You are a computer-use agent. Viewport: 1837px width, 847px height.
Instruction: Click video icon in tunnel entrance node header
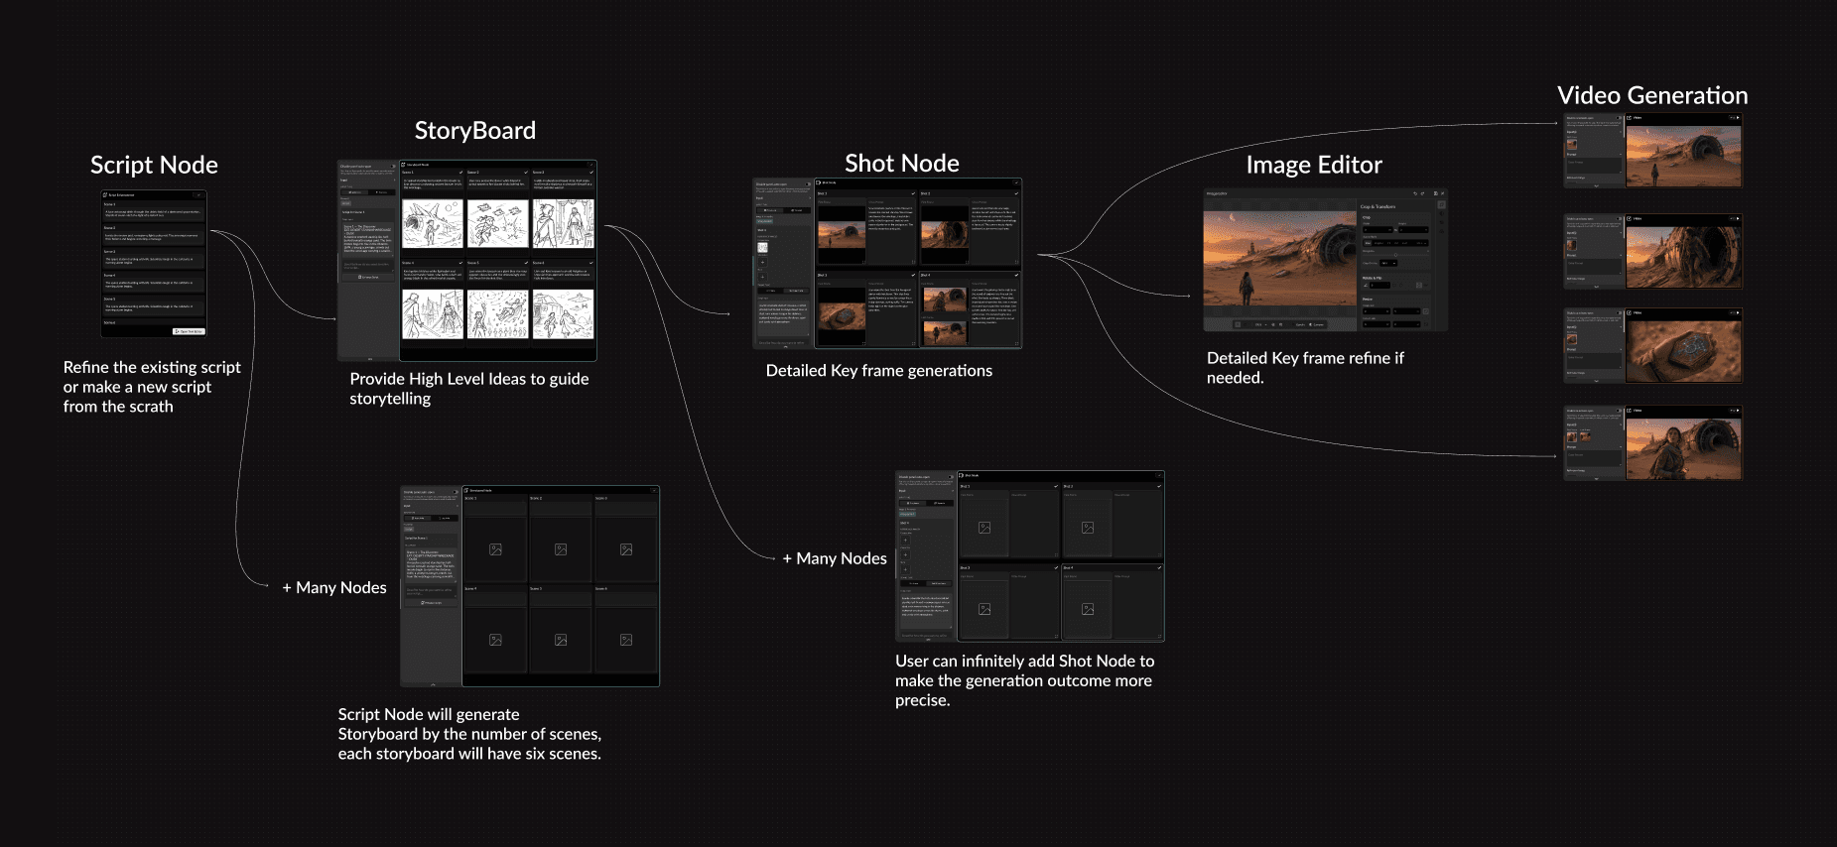[1629, 218]
